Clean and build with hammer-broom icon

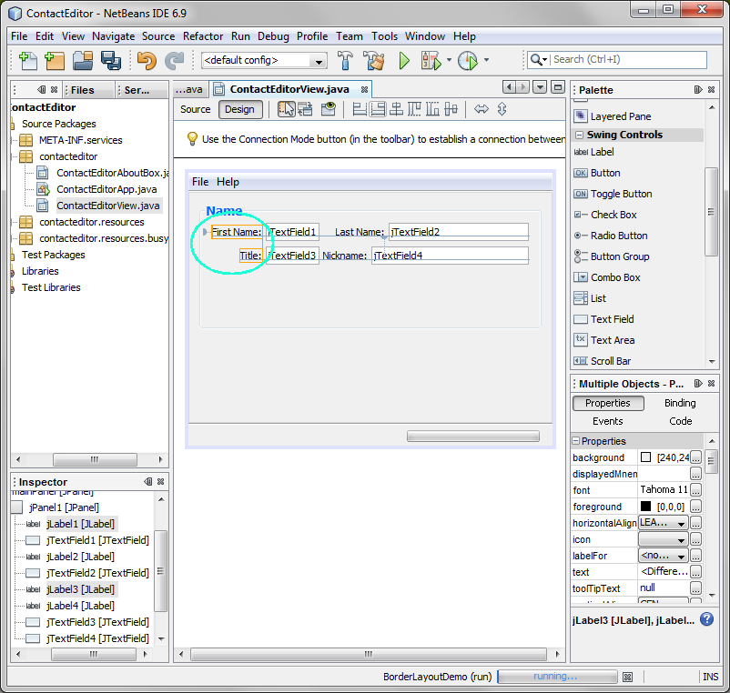click(x=373, y=60)
